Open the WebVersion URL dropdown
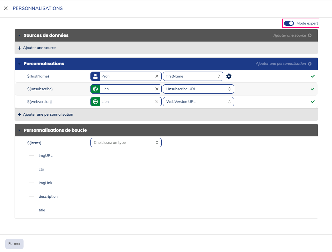Image resolution: width=332 pixels, height=252 pixels. pyautogui.click(x=198, y=102)
